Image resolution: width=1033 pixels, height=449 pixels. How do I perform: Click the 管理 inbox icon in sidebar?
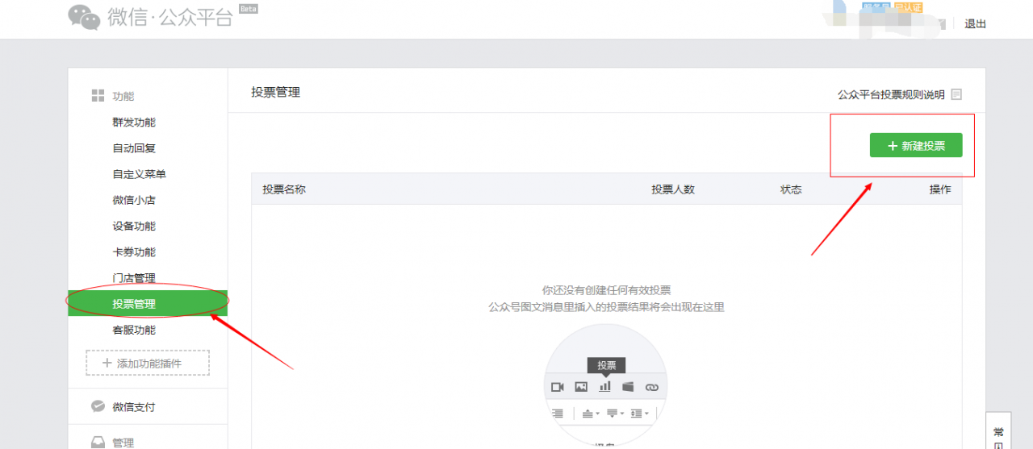coord(98,442)
